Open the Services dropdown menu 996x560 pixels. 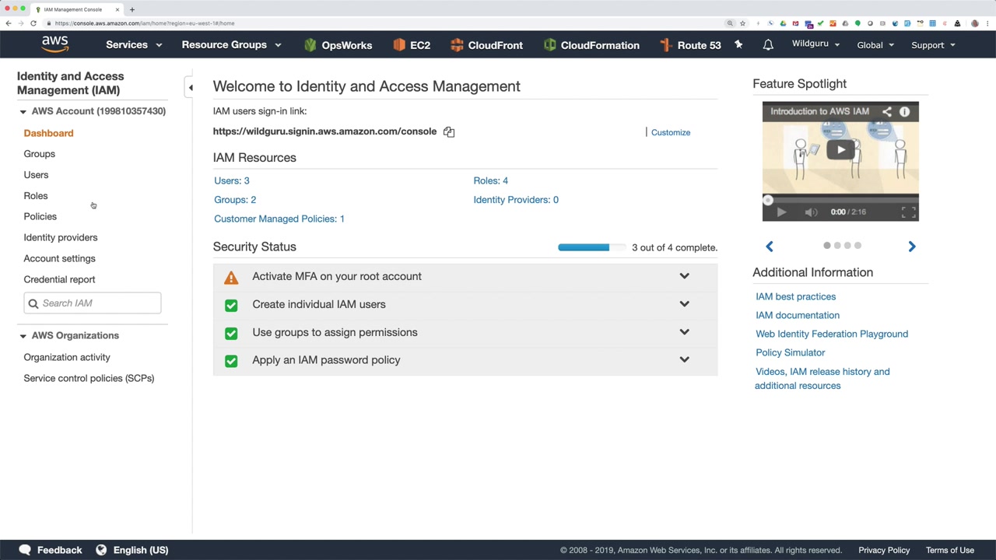(x=134, y=45)
